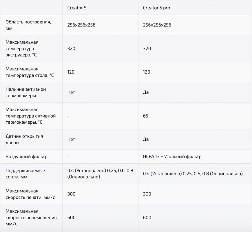
Task: Click the 65 thermal chamber temperature value
Action: [146, 116]
